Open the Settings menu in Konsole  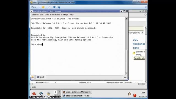click(65, 15)
